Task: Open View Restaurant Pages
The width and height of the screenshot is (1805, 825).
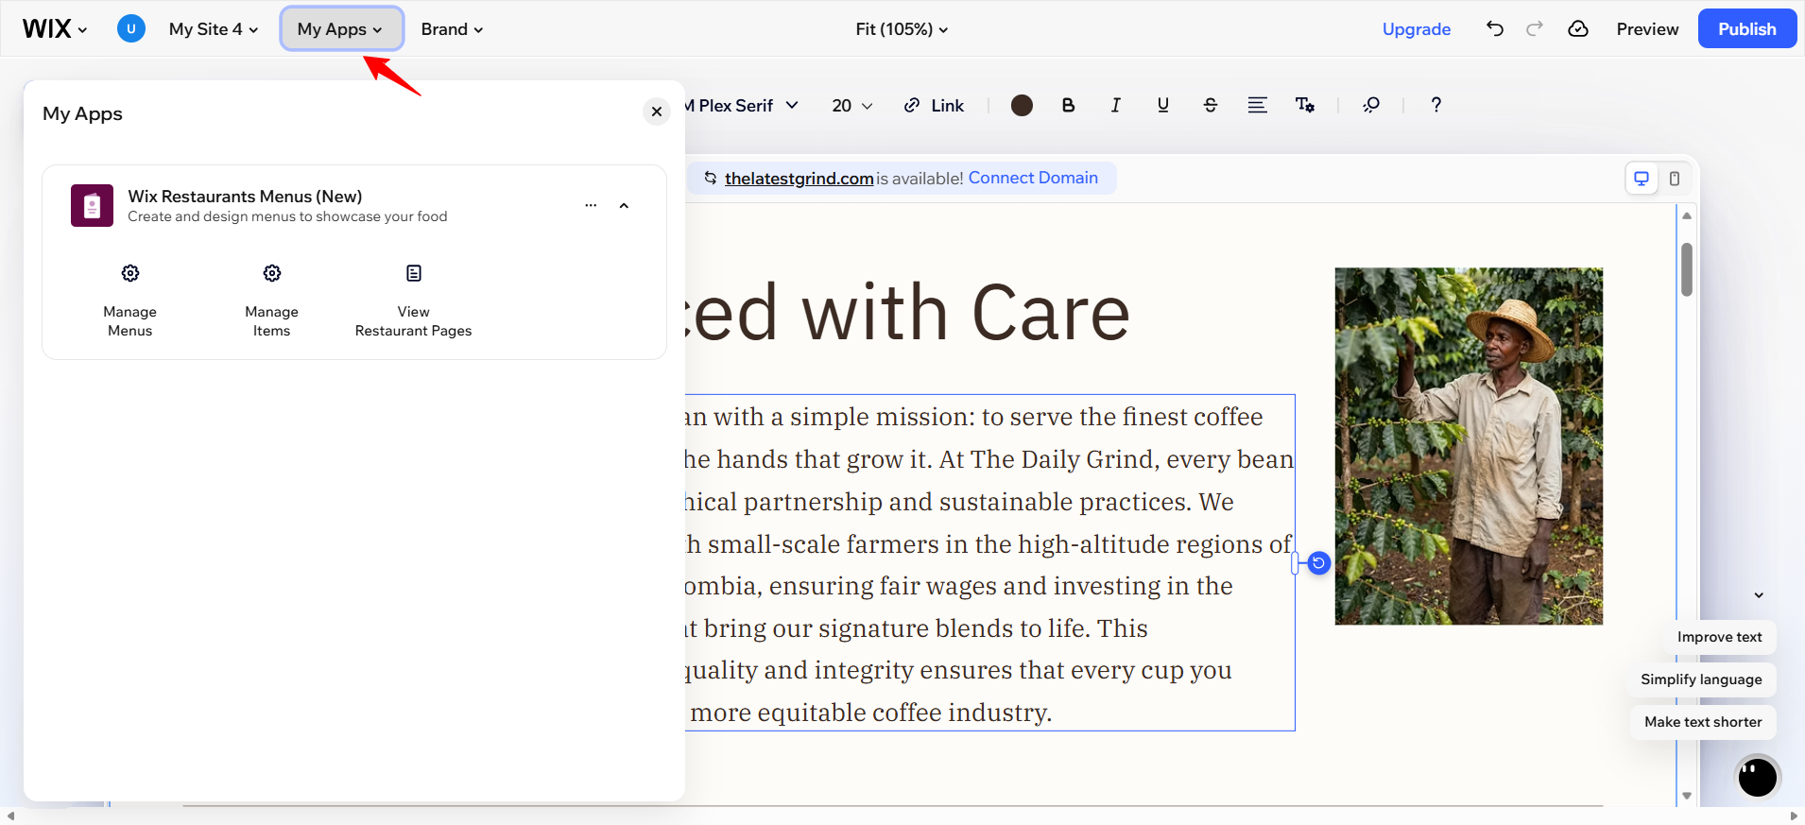Action: click(414, 301)
